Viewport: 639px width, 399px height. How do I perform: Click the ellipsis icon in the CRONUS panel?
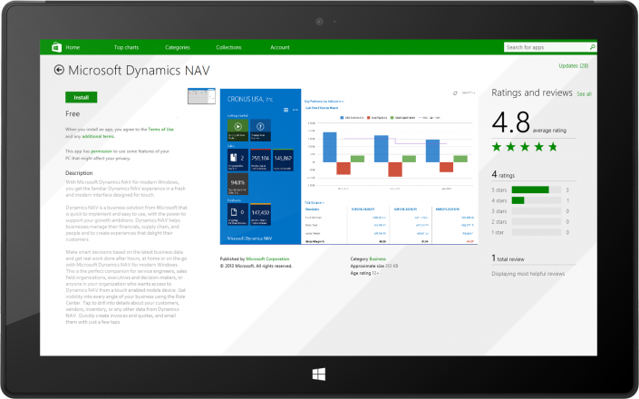[x=295, y=110]
